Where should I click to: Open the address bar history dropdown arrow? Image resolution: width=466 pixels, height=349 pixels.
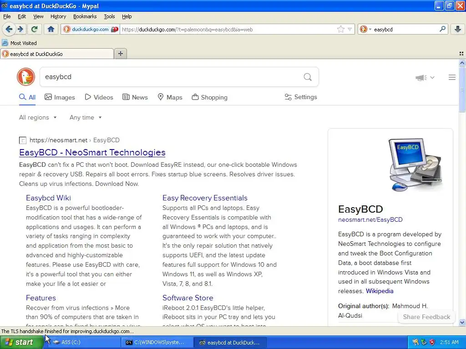pyautogui.click(x=350, y=29)
